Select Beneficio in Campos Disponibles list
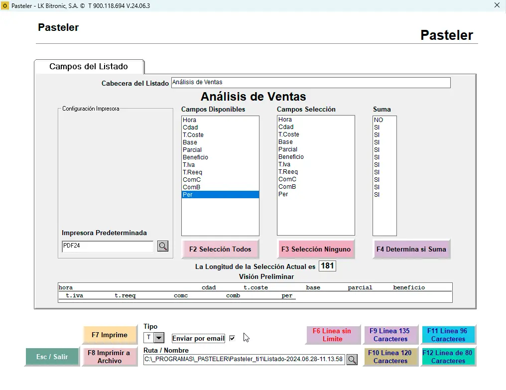Viewport: 506px width, 390px height. pyautogui.click(x=220, y=157)
